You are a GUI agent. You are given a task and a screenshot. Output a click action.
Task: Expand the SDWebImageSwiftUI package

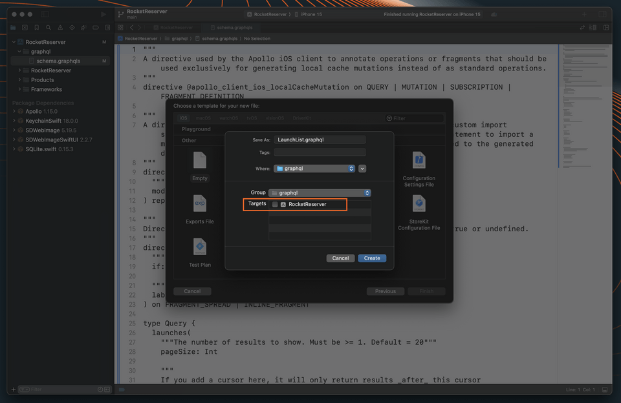(14, 139)
